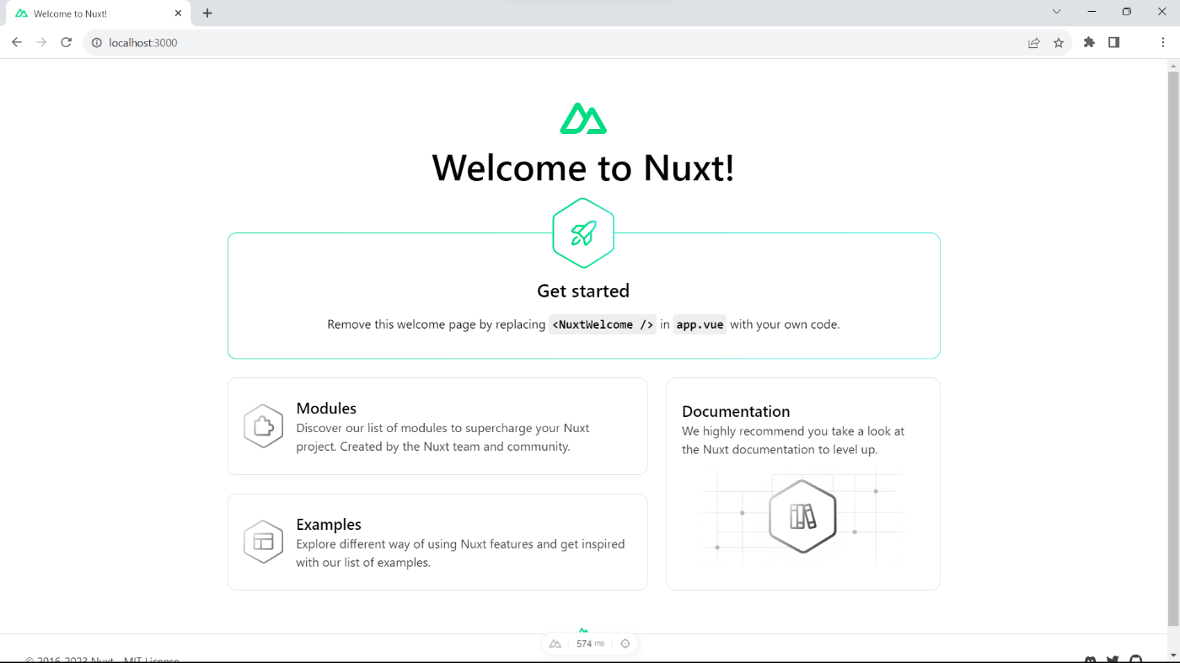Click the DevTools component inspector target icon
The image size is (1180, 663).
click(625, 644)
